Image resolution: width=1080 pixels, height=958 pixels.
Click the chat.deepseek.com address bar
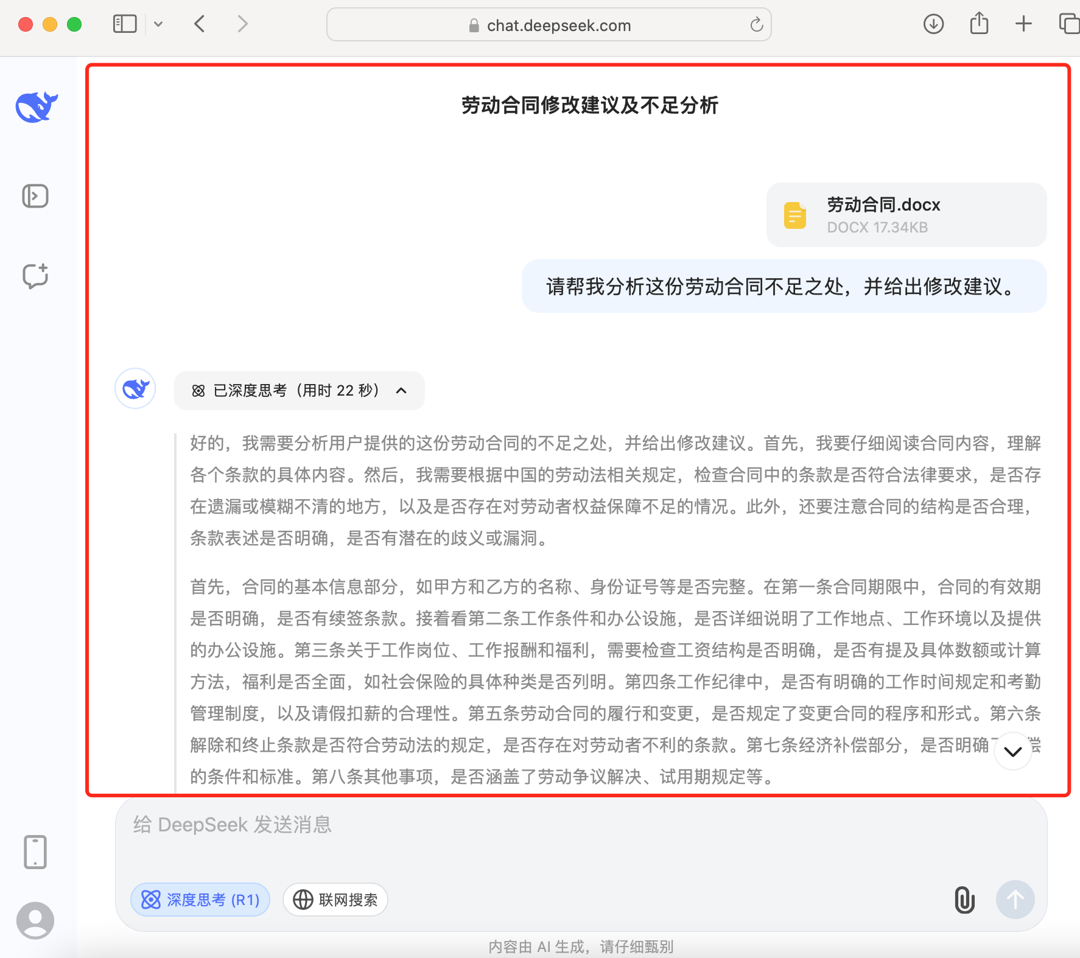point(549,24)
